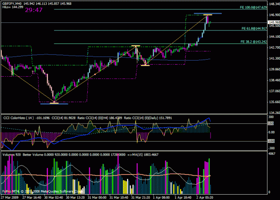The height and width of the screenshot is (200, 280).
Task: Click the 4067 maximum on the volume scale
Action: tap(272, 153)
